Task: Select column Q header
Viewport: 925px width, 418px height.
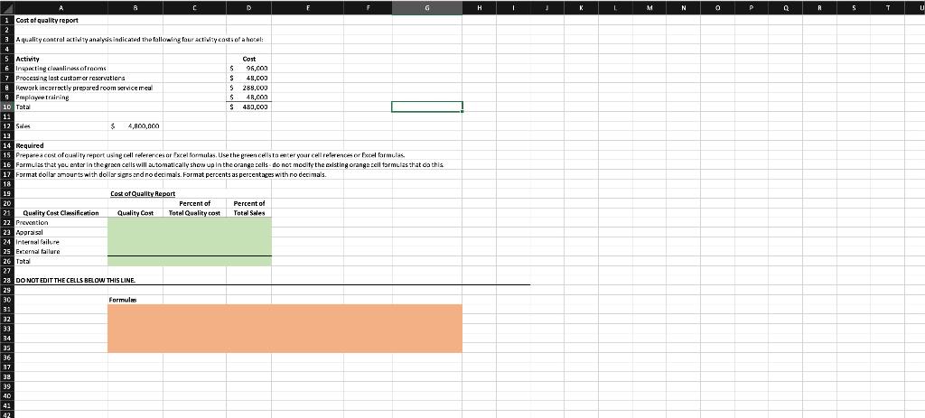Action: tap(785, 7)
